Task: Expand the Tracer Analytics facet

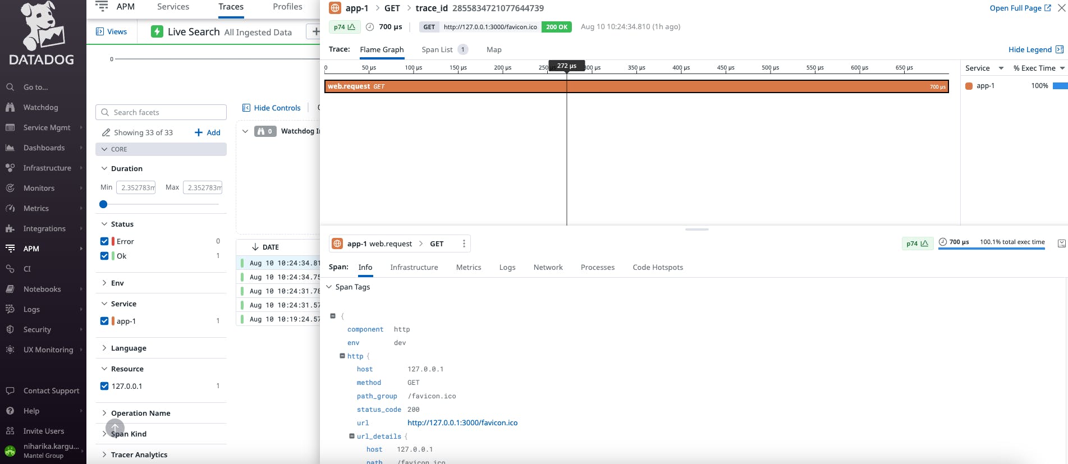Action: [104, 454]
